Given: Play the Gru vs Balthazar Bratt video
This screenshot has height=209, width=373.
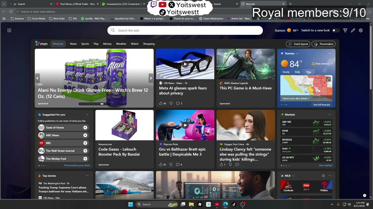Looking at the screenshot, I should coord(185,125).
